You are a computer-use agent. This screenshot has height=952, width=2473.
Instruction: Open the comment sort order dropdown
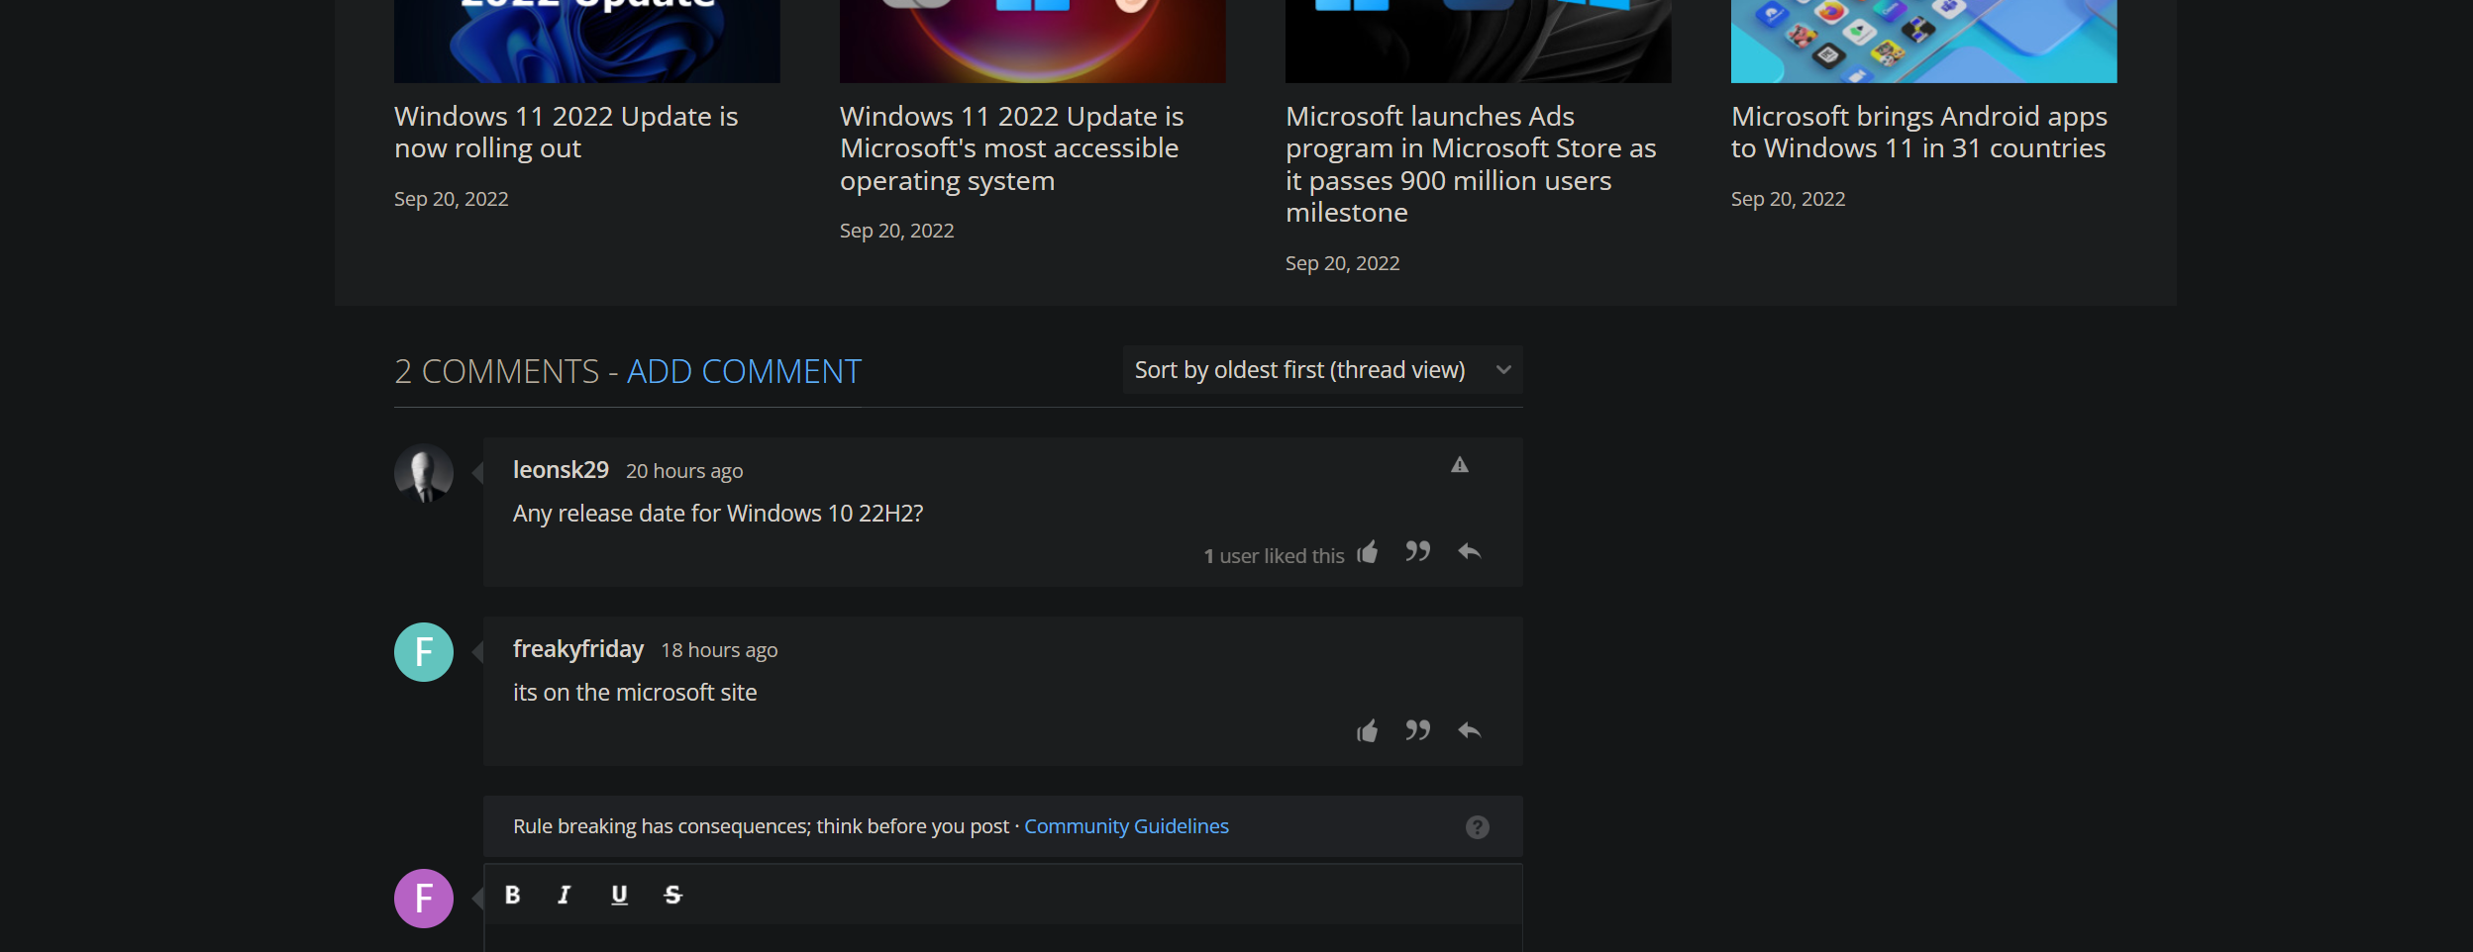1322,369
